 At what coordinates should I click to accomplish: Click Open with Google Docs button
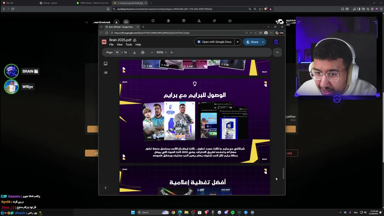[x=214, y=42]
